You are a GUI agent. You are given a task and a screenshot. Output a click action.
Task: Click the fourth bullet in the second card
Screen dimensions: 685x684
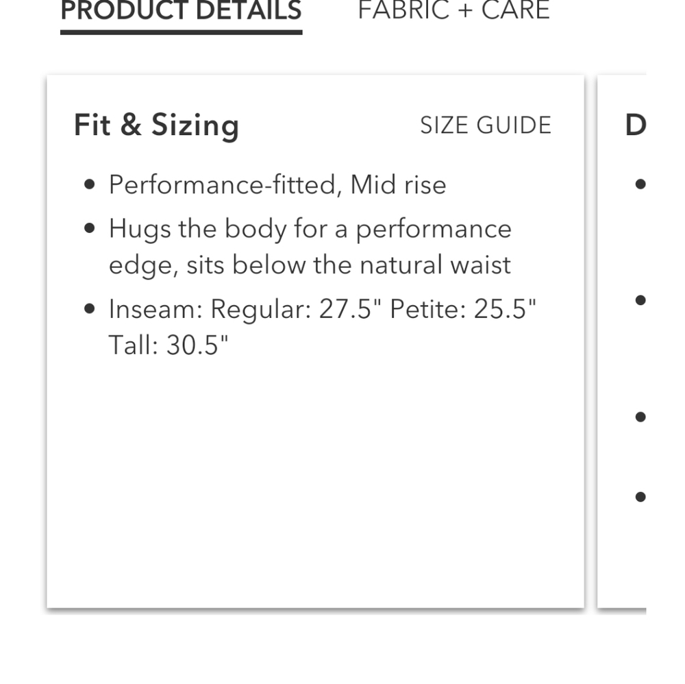click(640, 497)
